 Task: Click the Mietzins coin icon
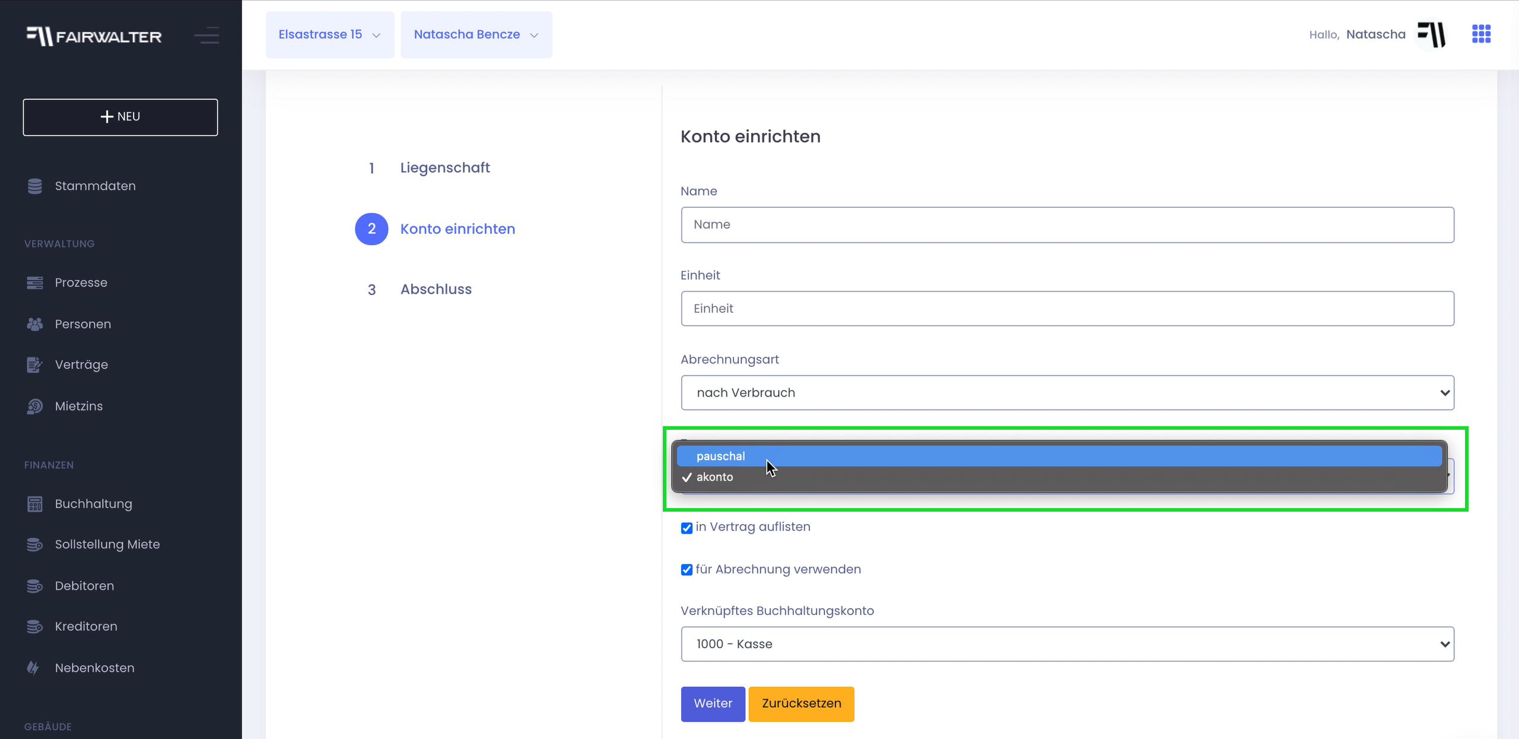point(35,406)
